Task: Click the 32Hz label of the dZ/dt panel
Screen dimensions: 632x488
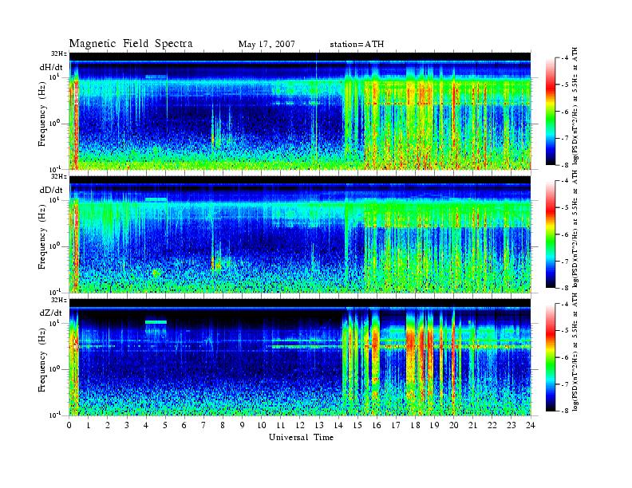Action: pyautogui.click(x=59, y=300)
